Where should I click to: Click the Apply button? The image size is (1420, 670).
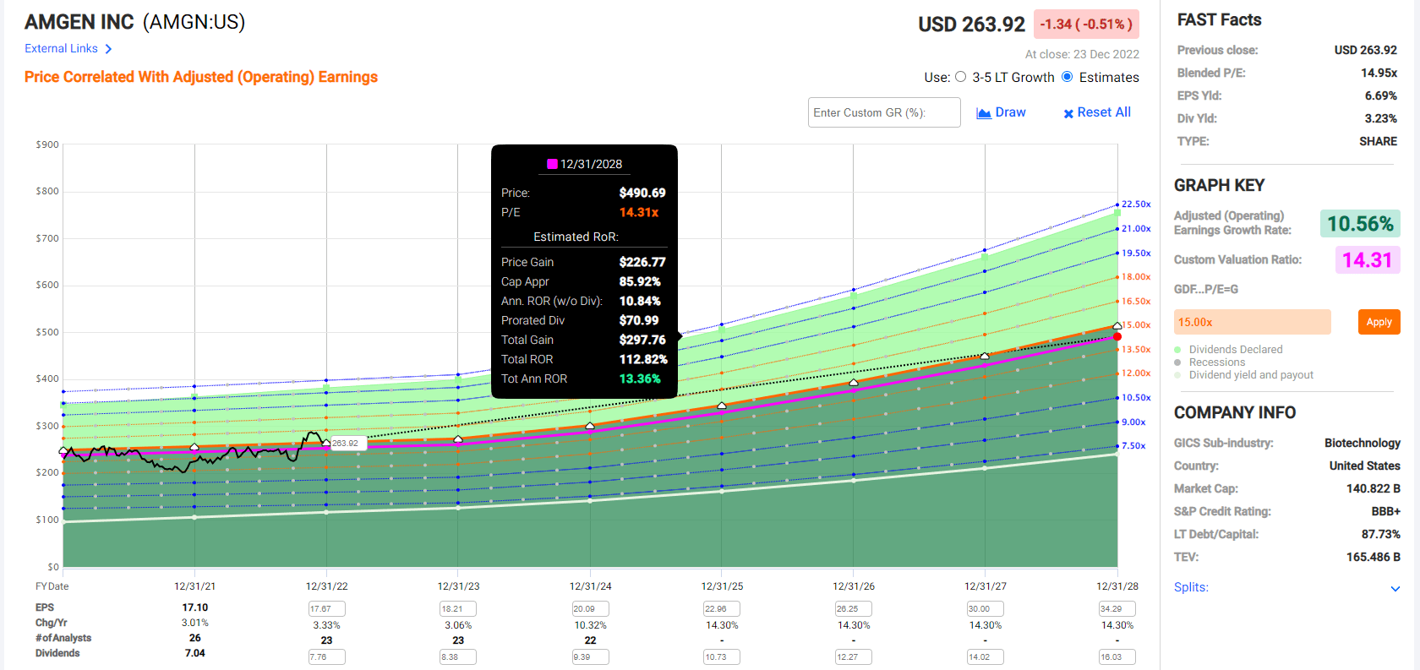click(x=1379, y=322)
